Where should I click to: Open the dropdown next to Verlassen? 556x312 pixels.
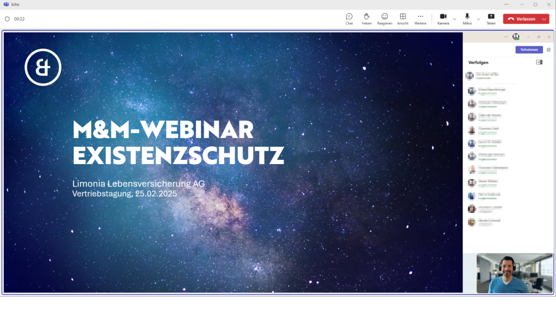(x=545, y=19)
